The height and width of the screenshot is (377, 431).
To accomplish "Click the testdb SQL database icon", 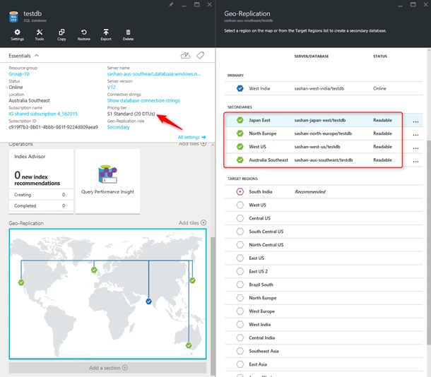I will (13, 17).
